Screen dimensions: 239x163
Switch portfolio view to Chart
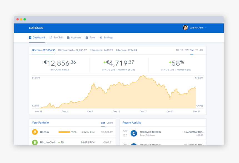110,123
